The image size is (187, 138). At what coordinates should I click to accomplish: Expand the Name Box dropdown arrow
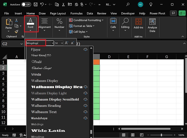pyautogui.click(x=22, y=44)
